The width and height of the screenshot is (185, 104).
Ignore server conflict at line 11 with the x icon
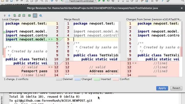point(136,63)
